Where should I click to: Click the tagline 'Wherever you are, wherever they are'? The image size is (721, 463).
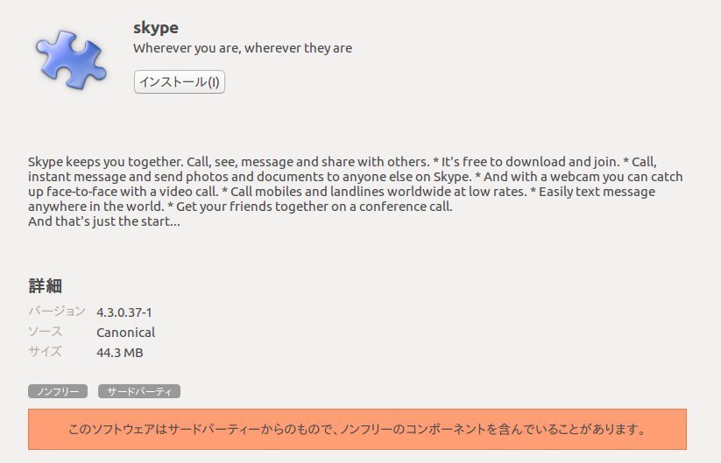(243, 48)
